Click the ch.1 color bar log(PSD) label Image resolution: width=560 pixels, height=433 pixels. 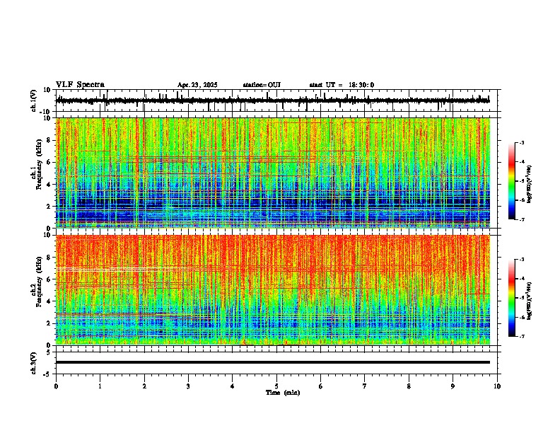[x=530, y=185]
